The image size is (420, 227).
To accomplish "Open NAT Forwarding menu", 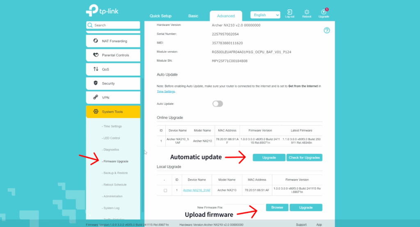I will point(113,41).
